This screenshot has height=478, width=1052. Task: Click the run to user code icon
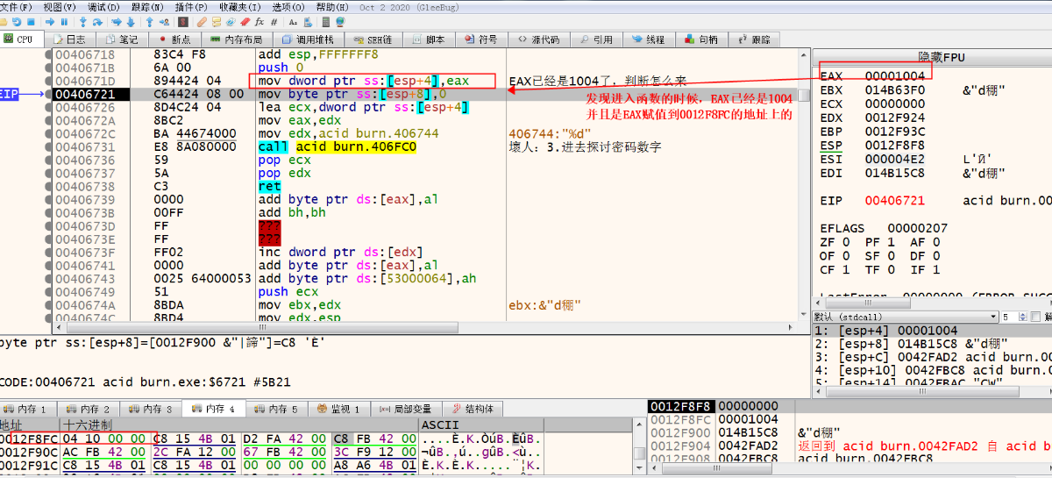pyautogui.click(x=165, y=22)
